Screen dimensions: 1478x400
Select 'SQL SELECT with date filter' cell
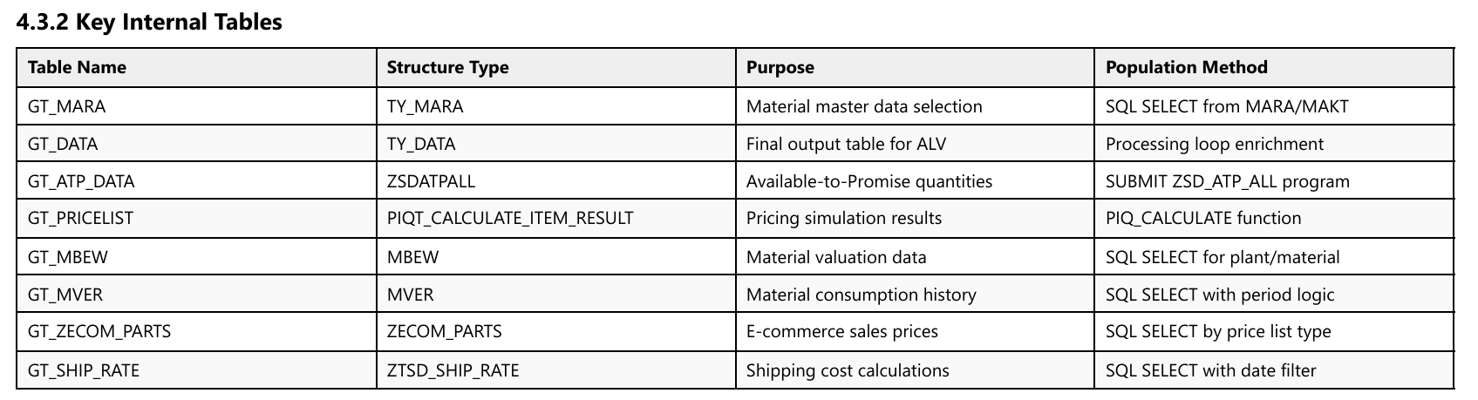(1210, 370)
